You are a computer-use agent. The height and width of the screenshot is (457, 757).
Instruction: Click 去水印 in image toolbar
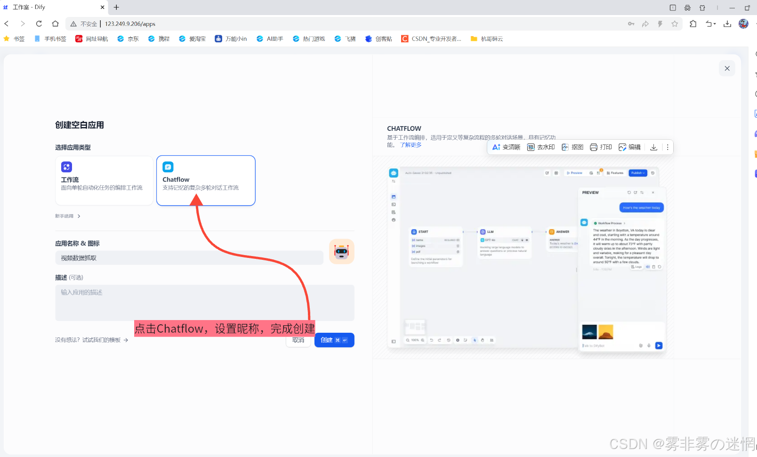tap(541, 147)
